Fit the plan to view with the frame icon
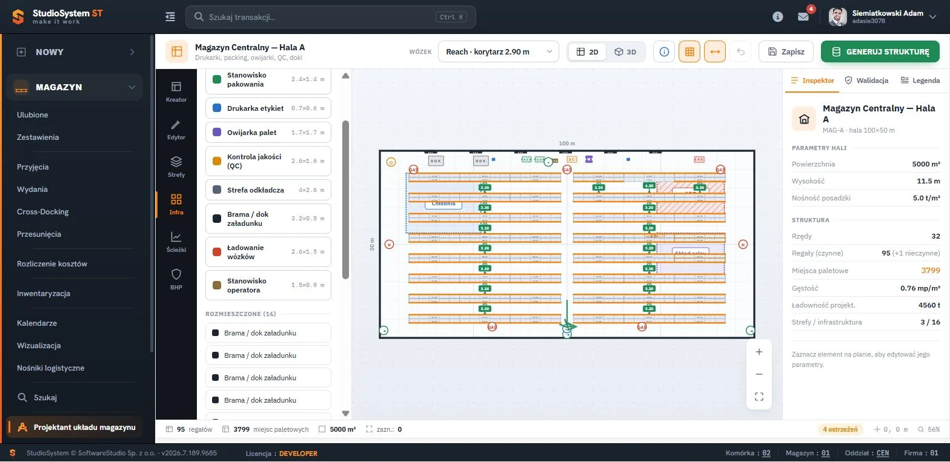950x462 pixels. point(759,397)
